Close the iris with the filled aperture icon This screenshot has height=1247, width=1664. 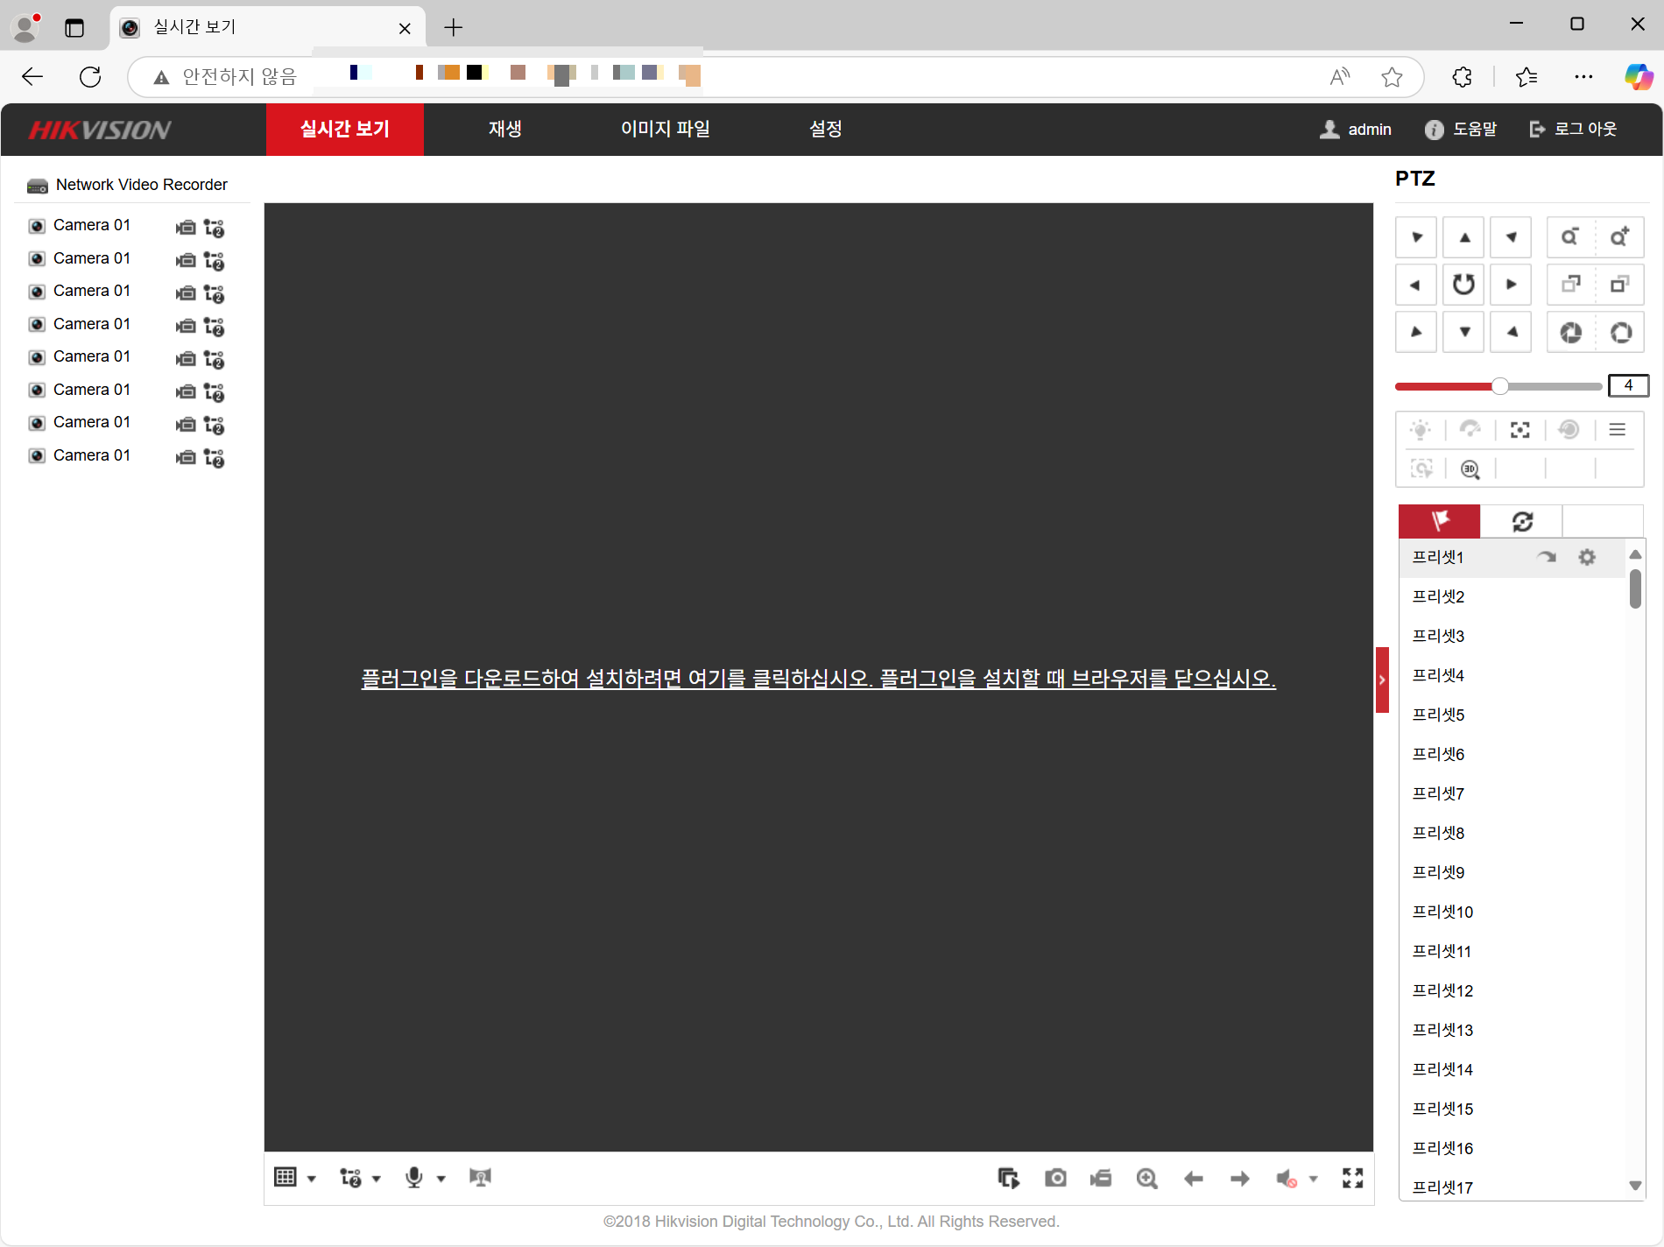[1571, 332]
